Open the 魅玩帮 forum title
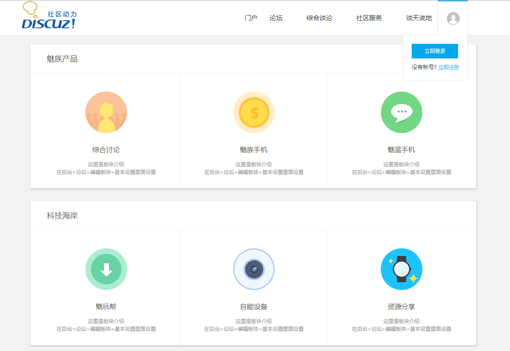Screen dimensions: 510x351 pyautogui.click(x=106, y=307)
